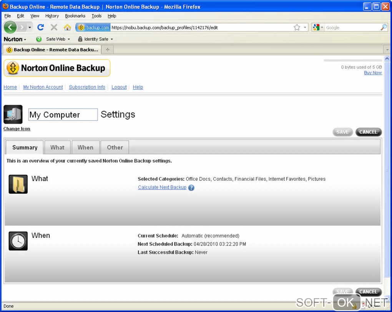Click the Next Scheduled Backup date text
392x312 pixels.
click(x=220, y=244)
